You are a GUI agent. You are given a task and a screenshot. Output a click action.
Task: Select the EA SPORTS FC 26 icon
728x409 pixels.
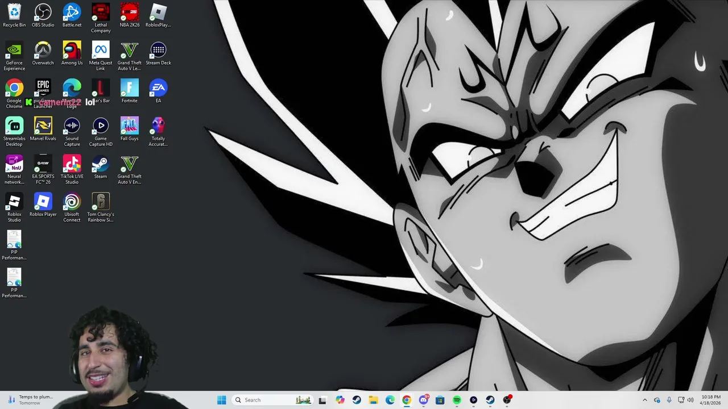pyautogui.click(x=43, y=170)
